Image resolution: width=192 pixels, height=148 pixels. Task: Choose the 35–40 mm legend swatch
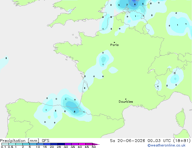(x=75, y=144)
